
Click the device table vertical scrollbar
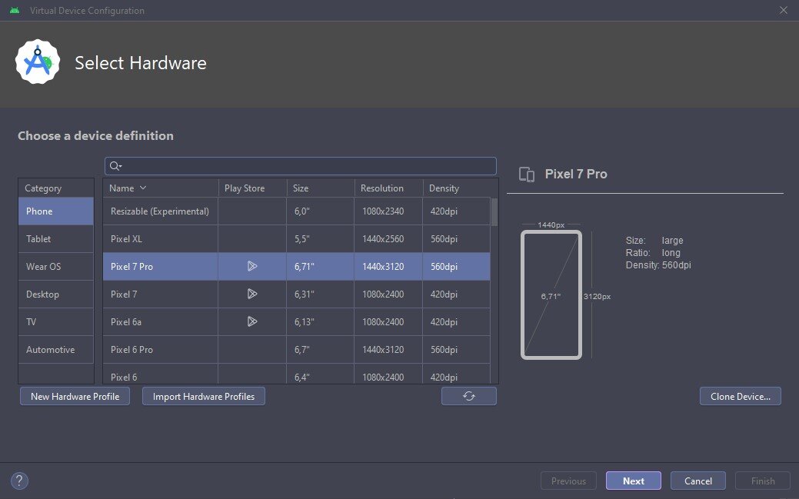[494, 212]
